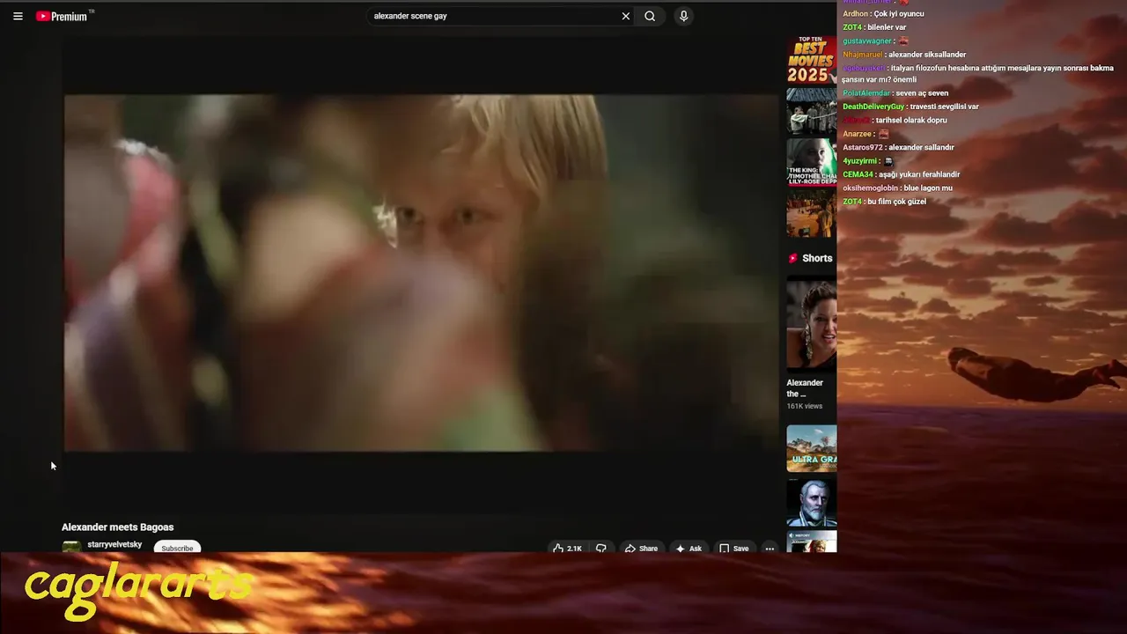The height and width of the screenshot is (634, 1127).
Task: Select the ZOT4 chat message 'bilenler var'
Action: [887, 27]
